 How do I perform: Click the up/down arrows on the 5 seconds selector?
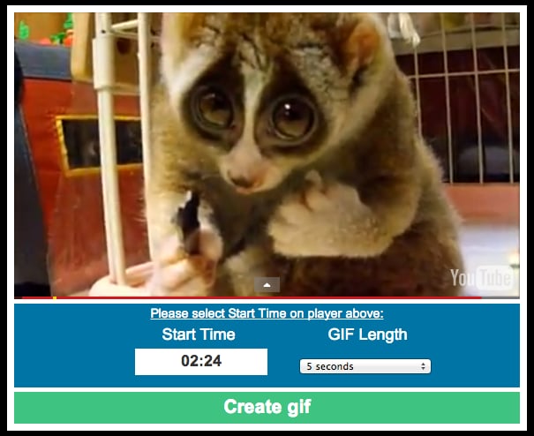click(423, 366)
